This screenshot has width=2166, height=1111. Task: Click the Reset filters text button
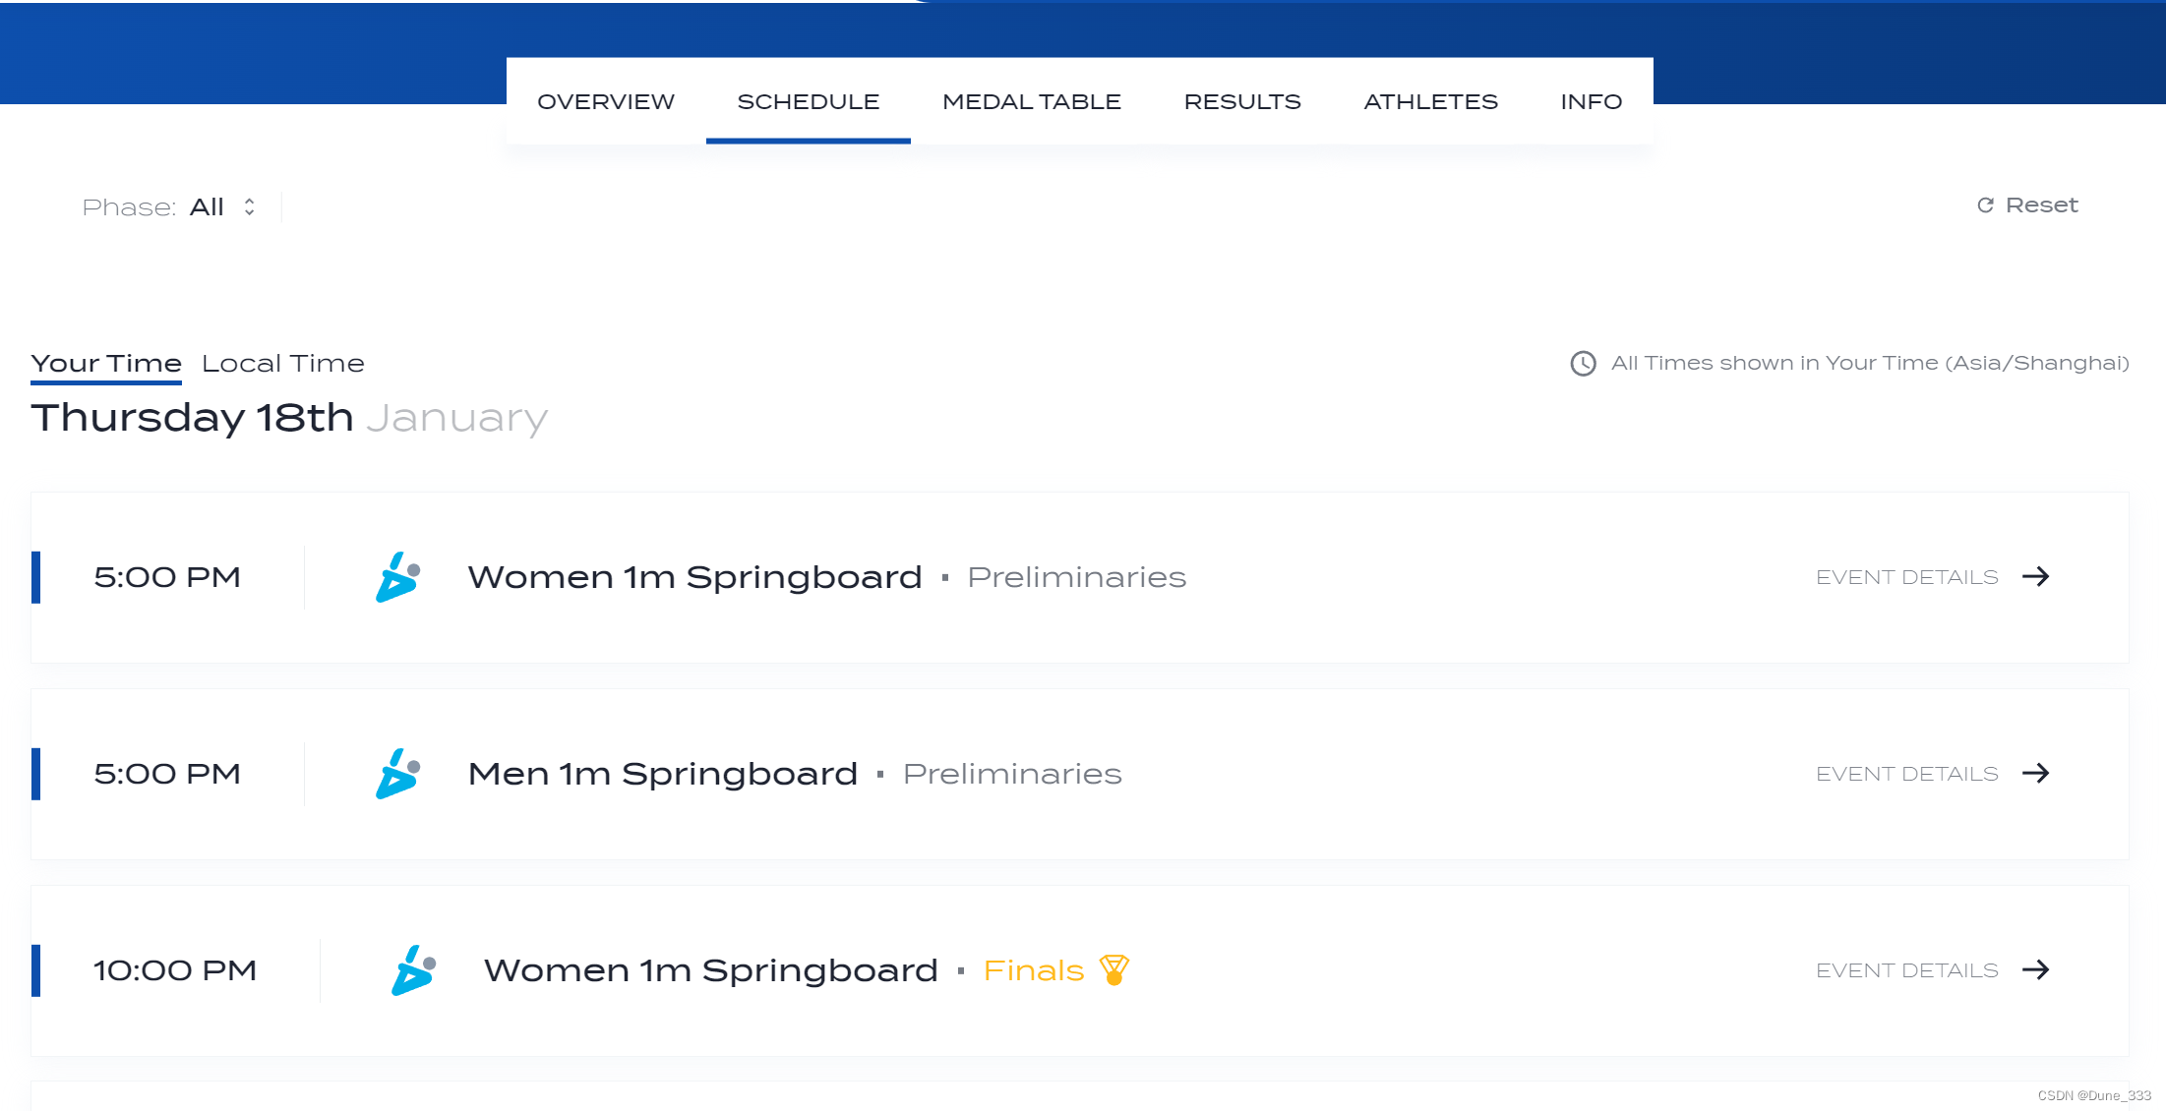pos(2041,205)
